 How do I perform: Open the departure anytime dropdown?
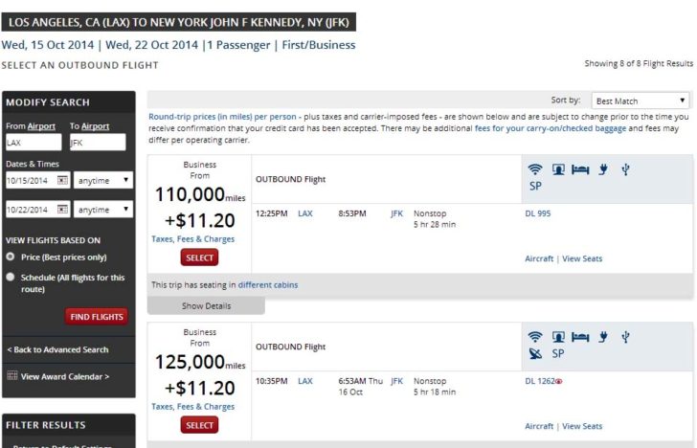point(103,180)
